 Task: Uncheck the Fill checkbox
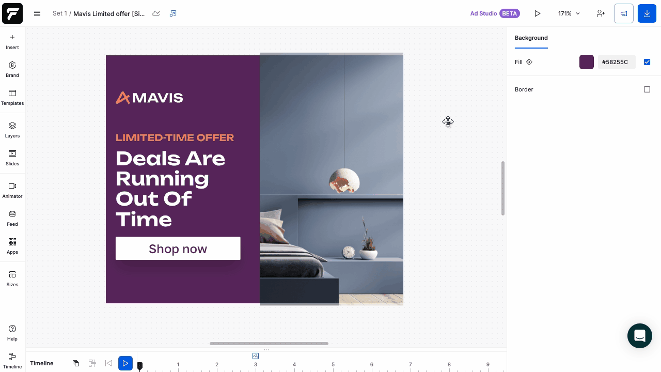(647, 62)
